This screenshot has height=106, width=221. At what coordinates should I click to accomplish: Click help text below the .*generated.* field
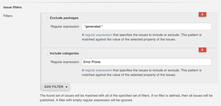[142, 37]
